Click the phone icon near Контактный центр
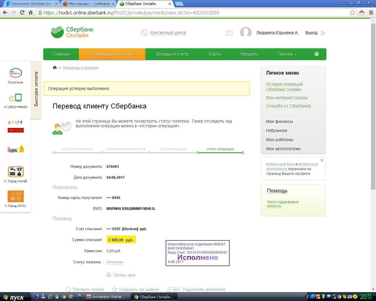Screen dimensions: 376x301 click(x=144, y=32)
